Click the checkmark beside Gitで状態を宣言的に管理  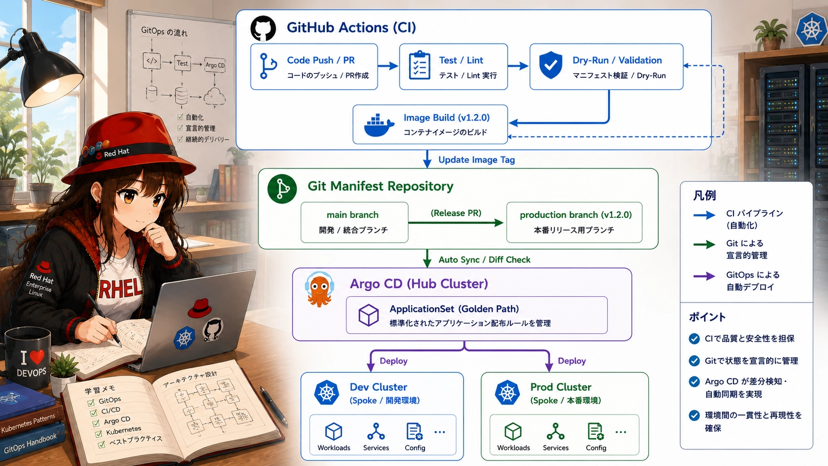[x=694, y=361]
